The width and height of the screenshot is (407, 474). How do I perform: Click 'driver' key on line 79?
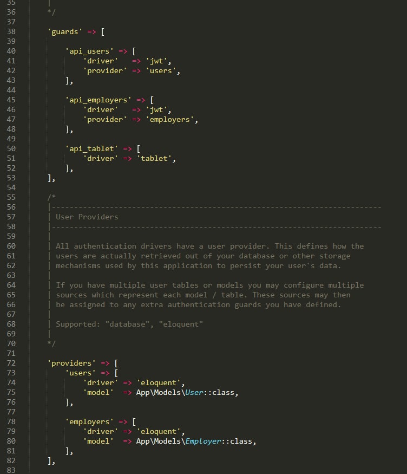coord(101,431)
